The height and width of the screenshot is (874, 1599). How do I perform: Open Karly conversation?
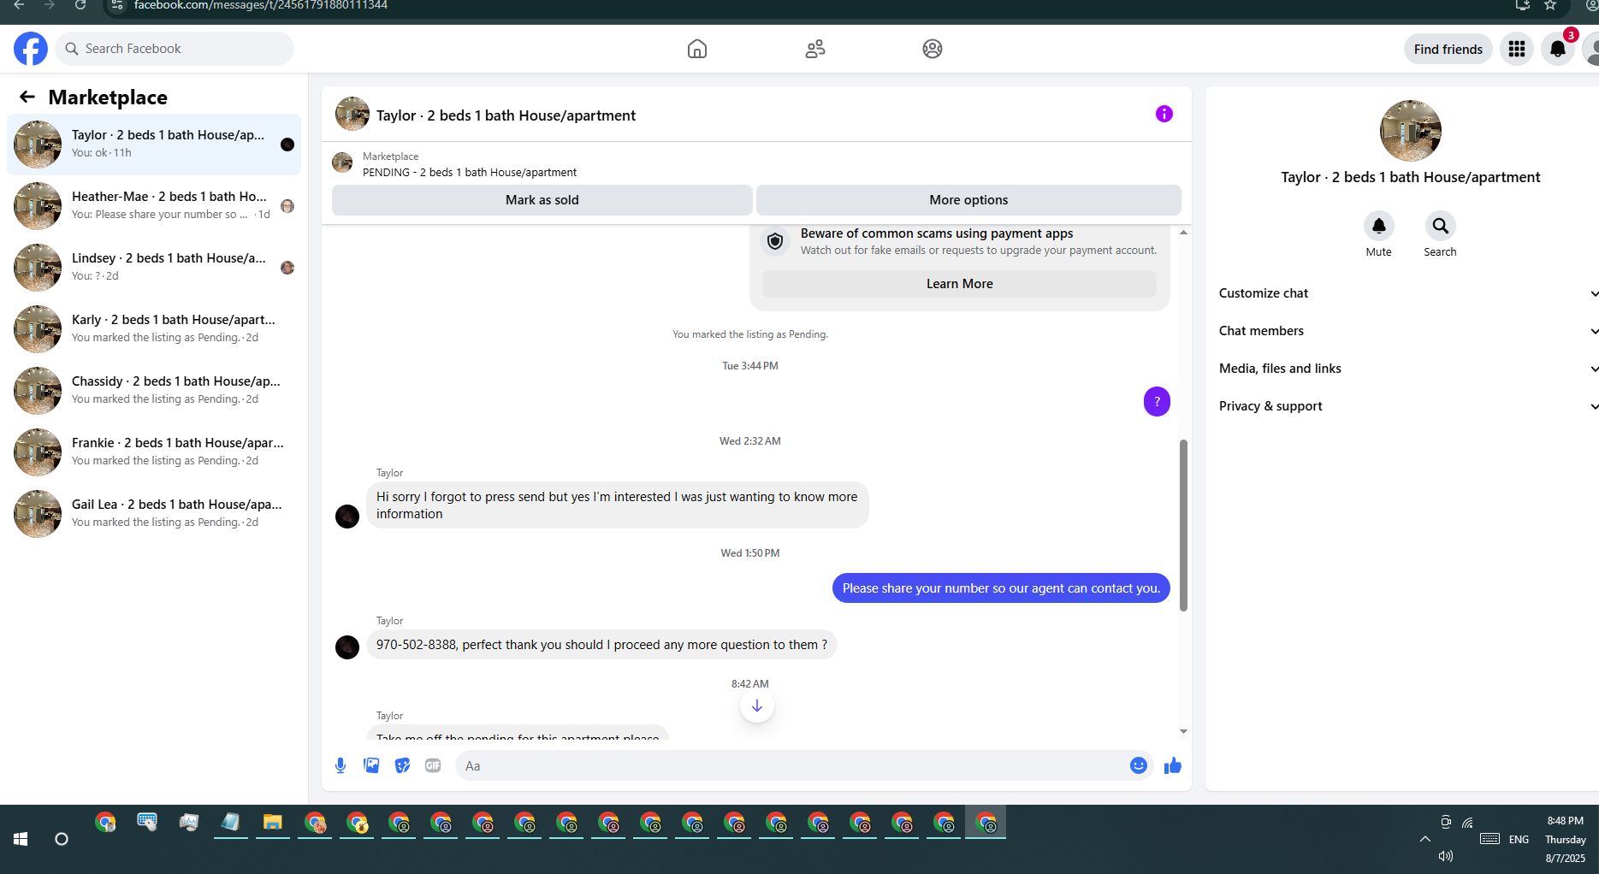pyautogui.click(x=154, y=329)
